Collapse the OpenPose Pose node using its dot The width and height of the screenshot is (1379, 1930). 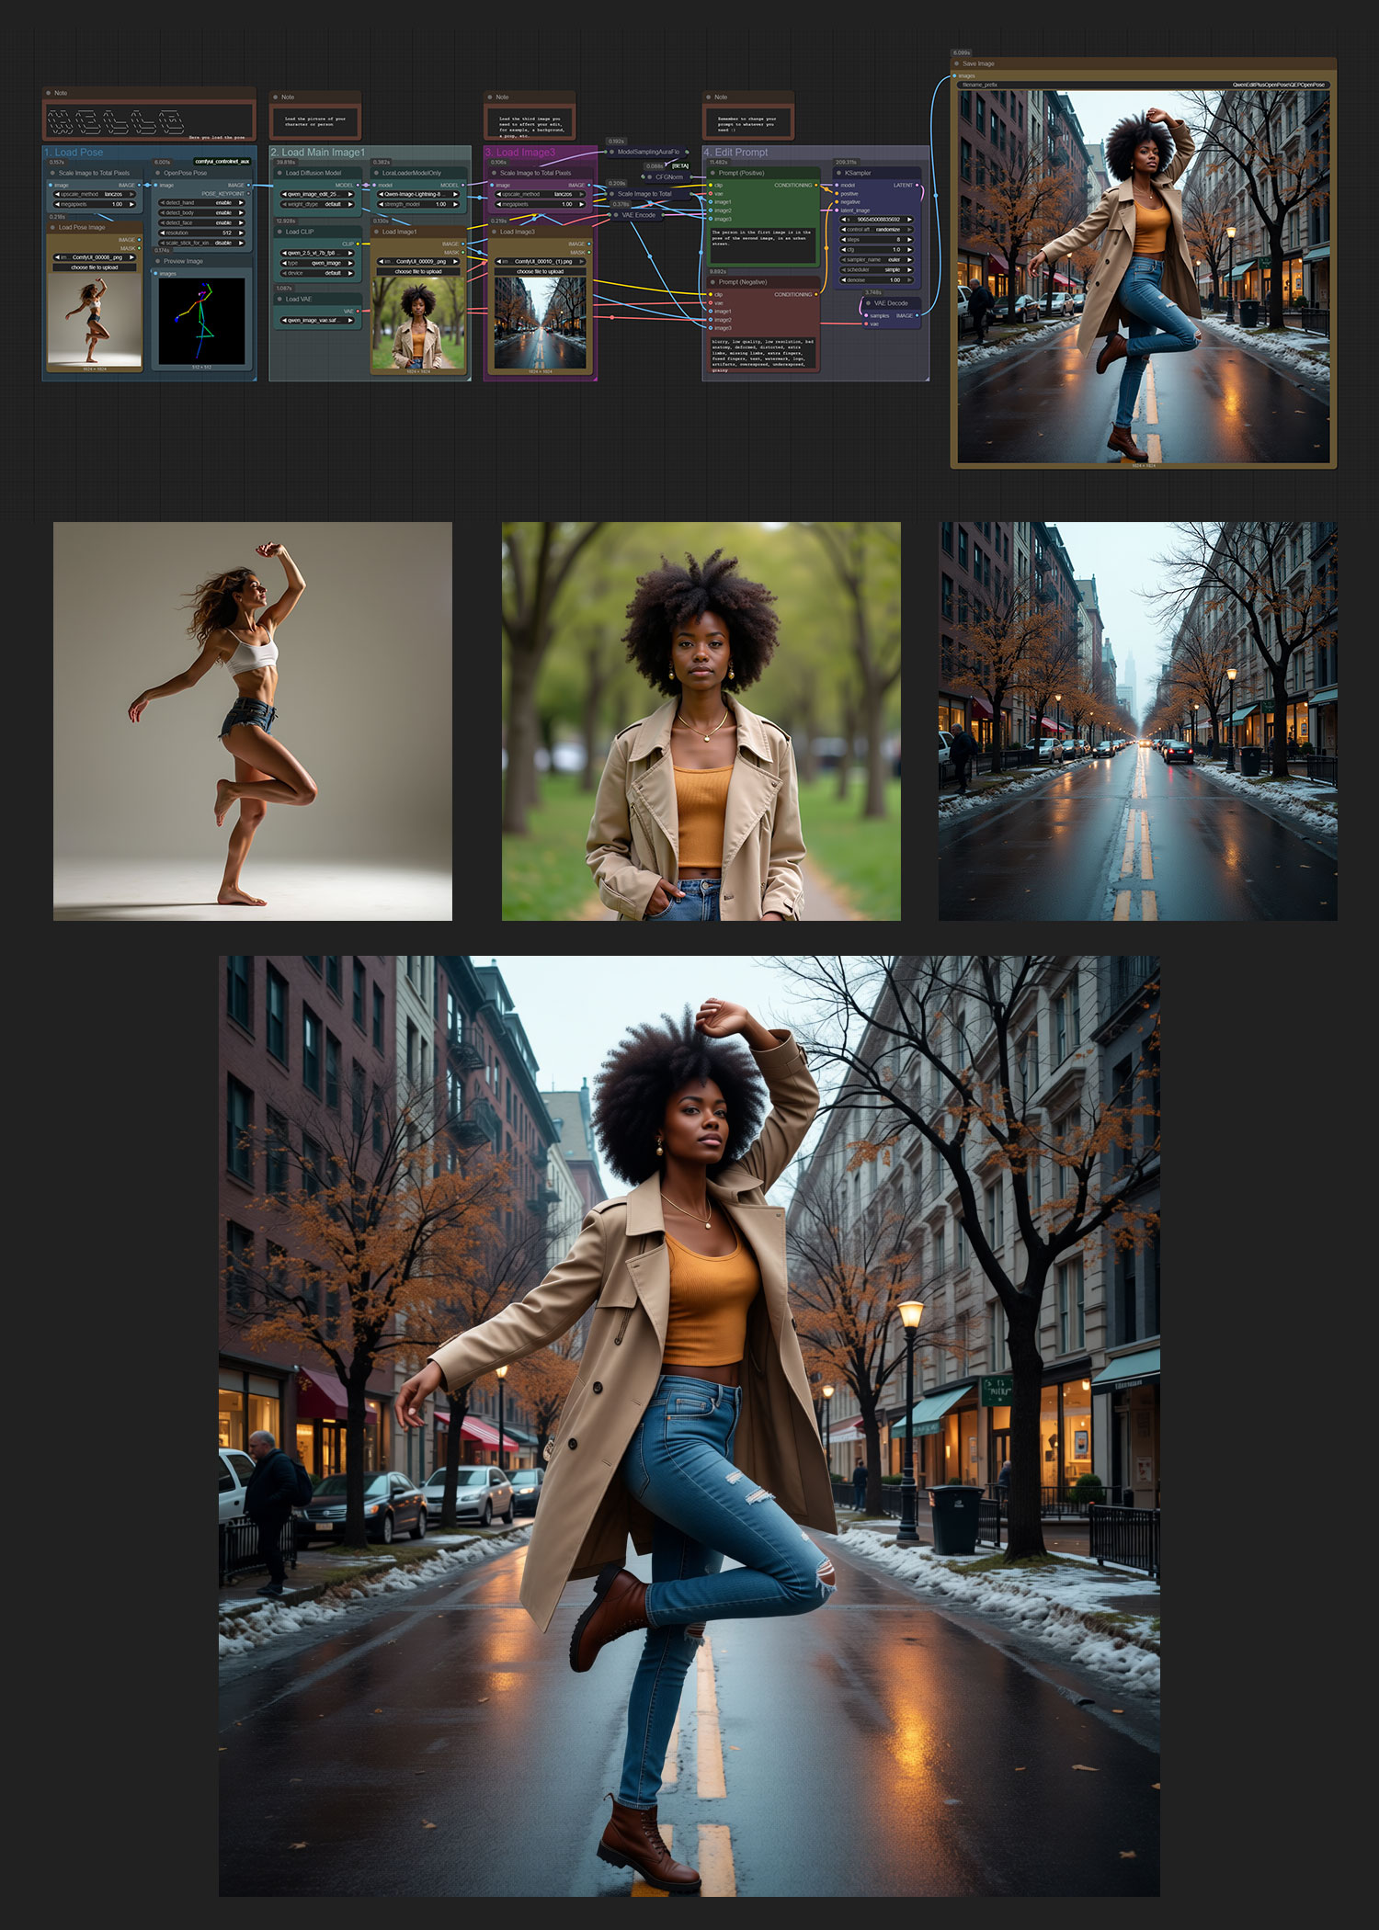click(157, 173)
